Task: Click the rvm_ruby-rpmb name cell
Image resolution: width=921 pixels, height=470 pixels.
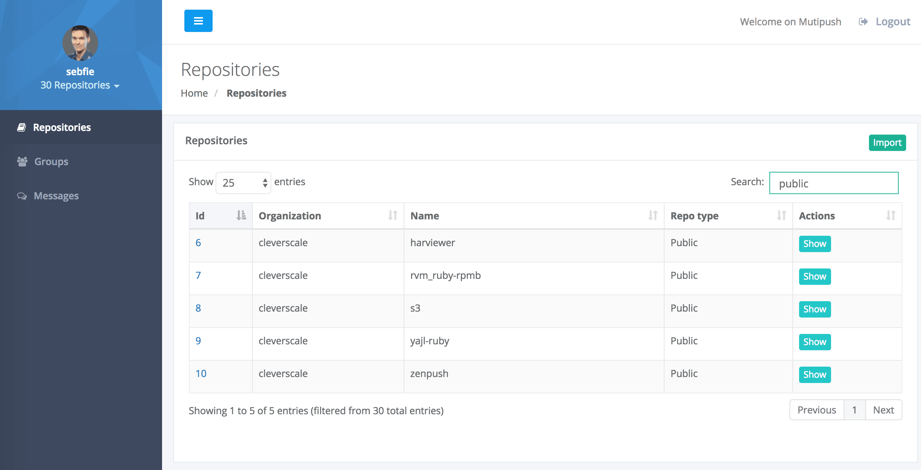Action: point(534,279)
